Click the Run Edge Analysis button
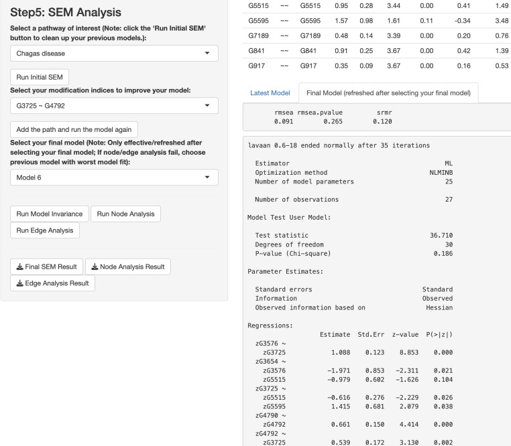 [45, 230]
